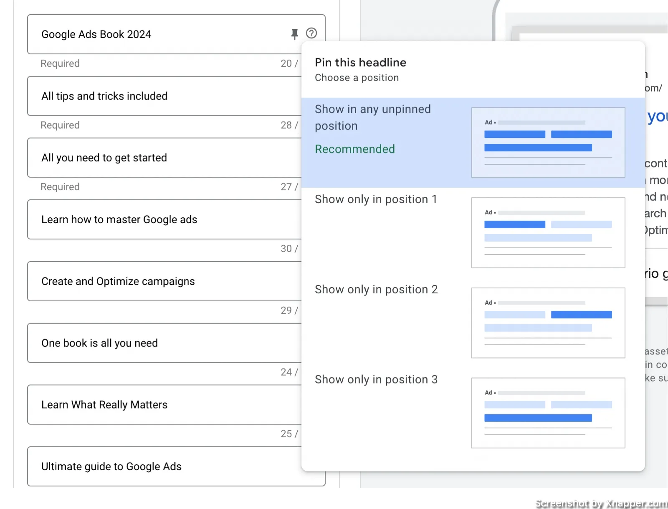Edit the All tips and tricks included headline
The height and width of the screenshot is (509, 668).
click(x=164, y=96)
